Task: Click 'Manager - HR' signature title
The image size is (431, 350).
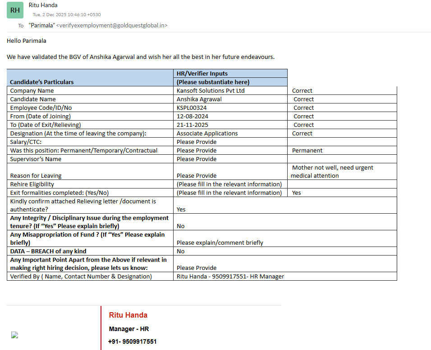Action: [128, 329]
